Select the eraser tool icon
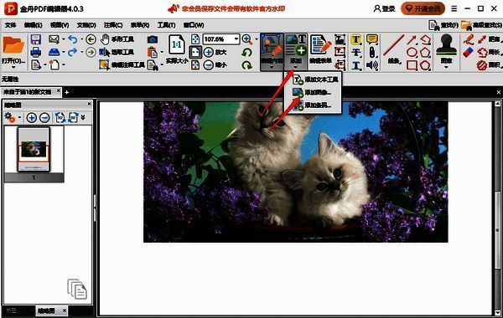The width and height of the screenshot is (503, 318). click(x=469, y=52)
